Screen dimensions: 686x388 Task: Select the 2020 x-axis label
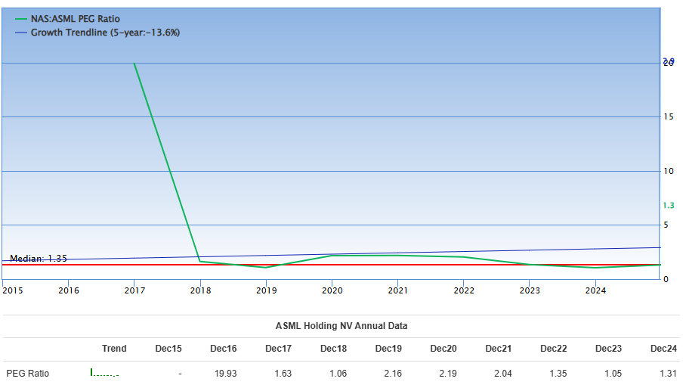pyautogui.click(x=332, y=290)
